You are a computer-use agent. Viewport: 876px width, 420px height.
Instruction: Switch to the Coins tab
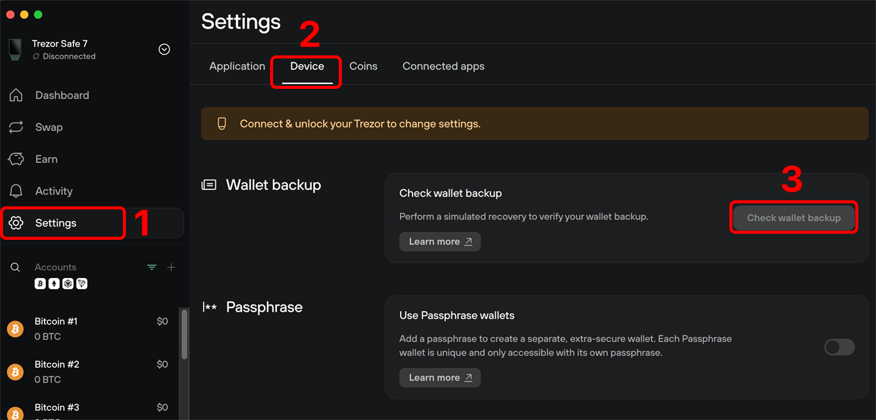pos(363,66)
